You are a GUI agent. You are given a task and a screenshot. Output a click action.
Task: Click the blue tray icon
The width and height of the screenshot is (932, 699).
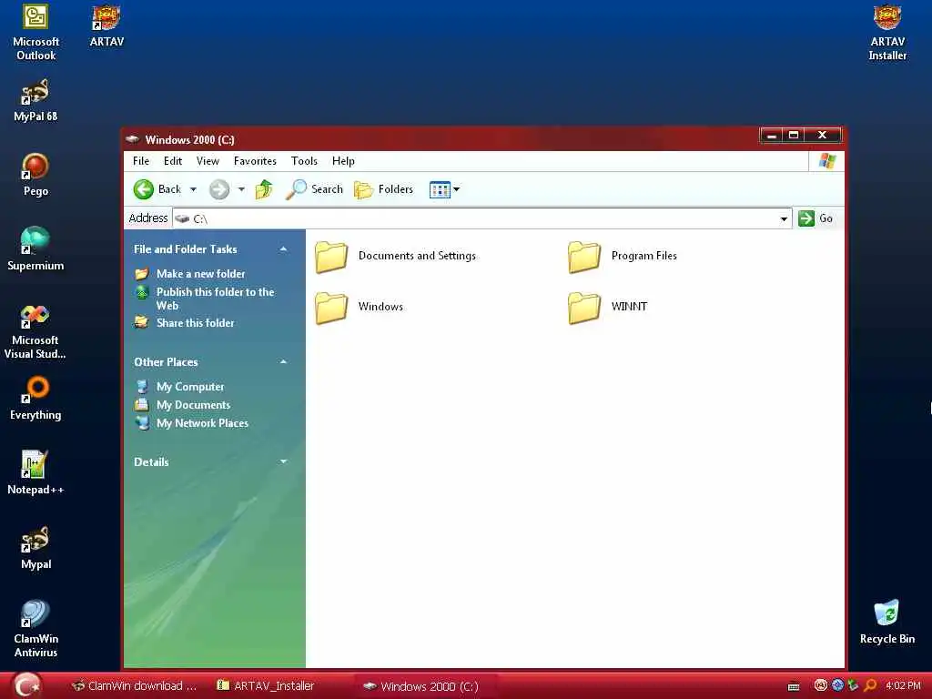pos(837,685)
